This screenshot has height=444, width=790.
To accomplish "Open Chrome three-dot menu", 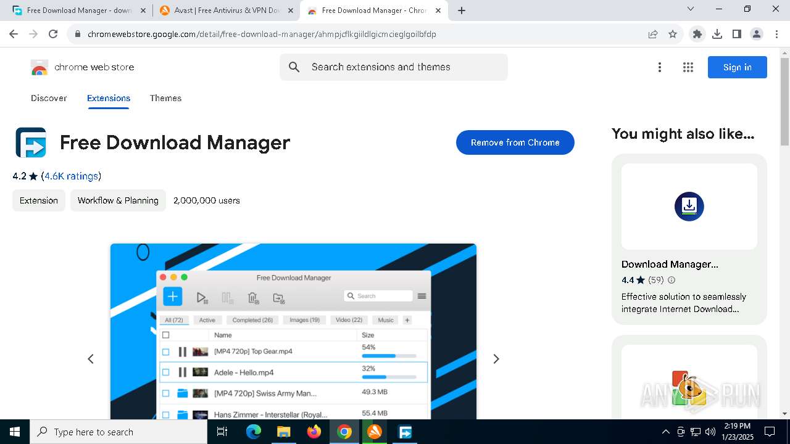I will click(x=776, y=34).
